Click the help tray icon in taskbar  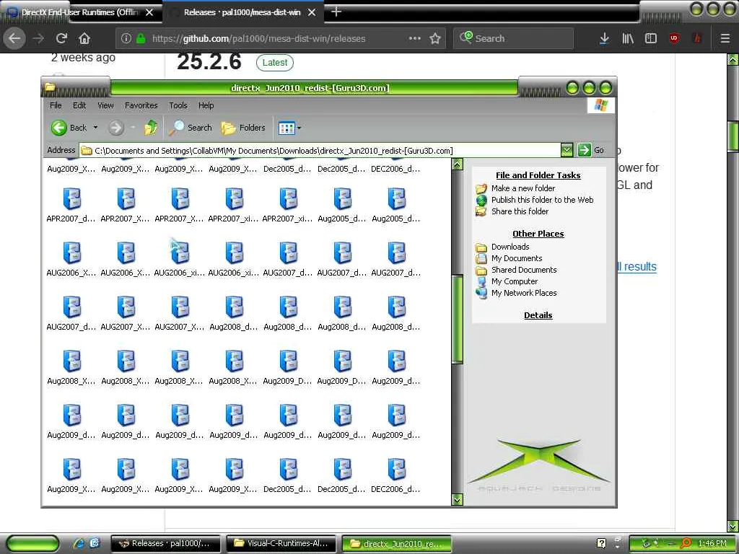tap(601, 543)
